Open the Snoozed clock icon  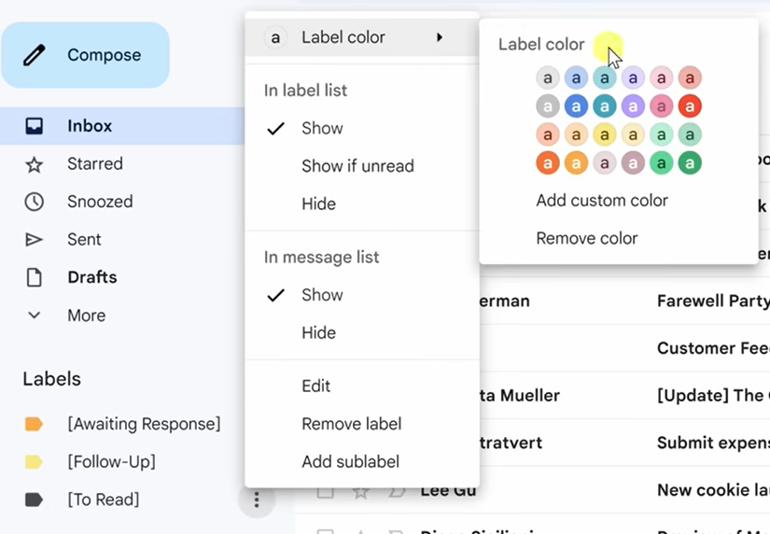pos(35,202)
